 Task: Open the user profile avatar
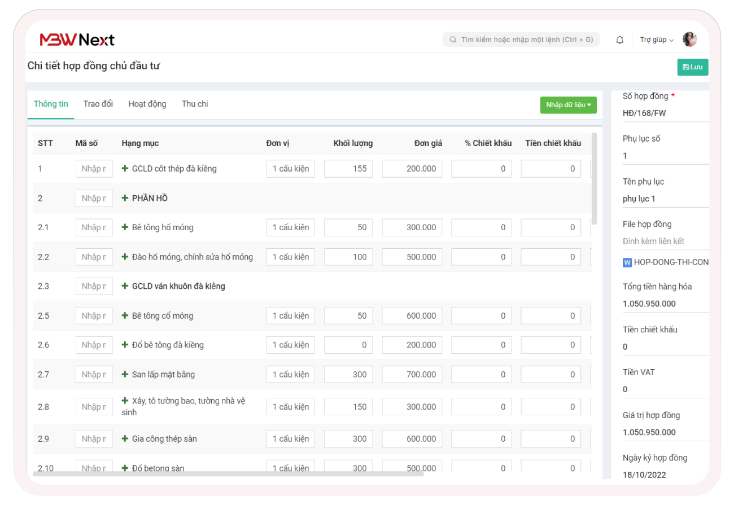tap(689, 39)
